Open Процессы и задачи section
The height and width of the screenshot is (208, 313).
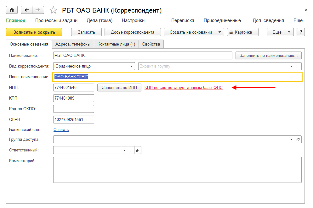pyautogui.click(x=56, y=20)
